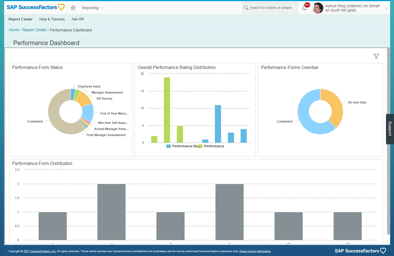Click Aanya Sing's profile picture

click(x=318, y=8)
